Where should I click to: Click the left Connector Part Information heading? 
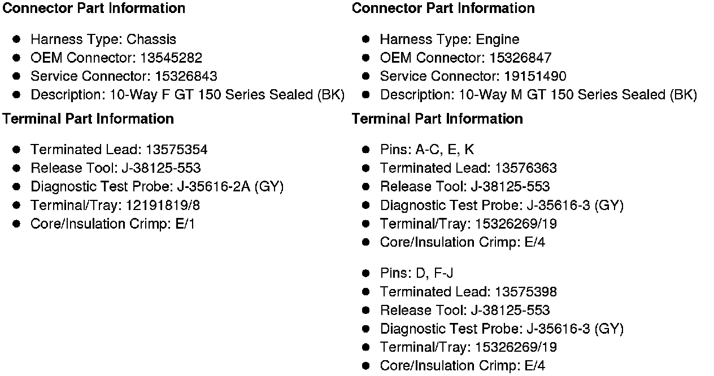[94, 8]
